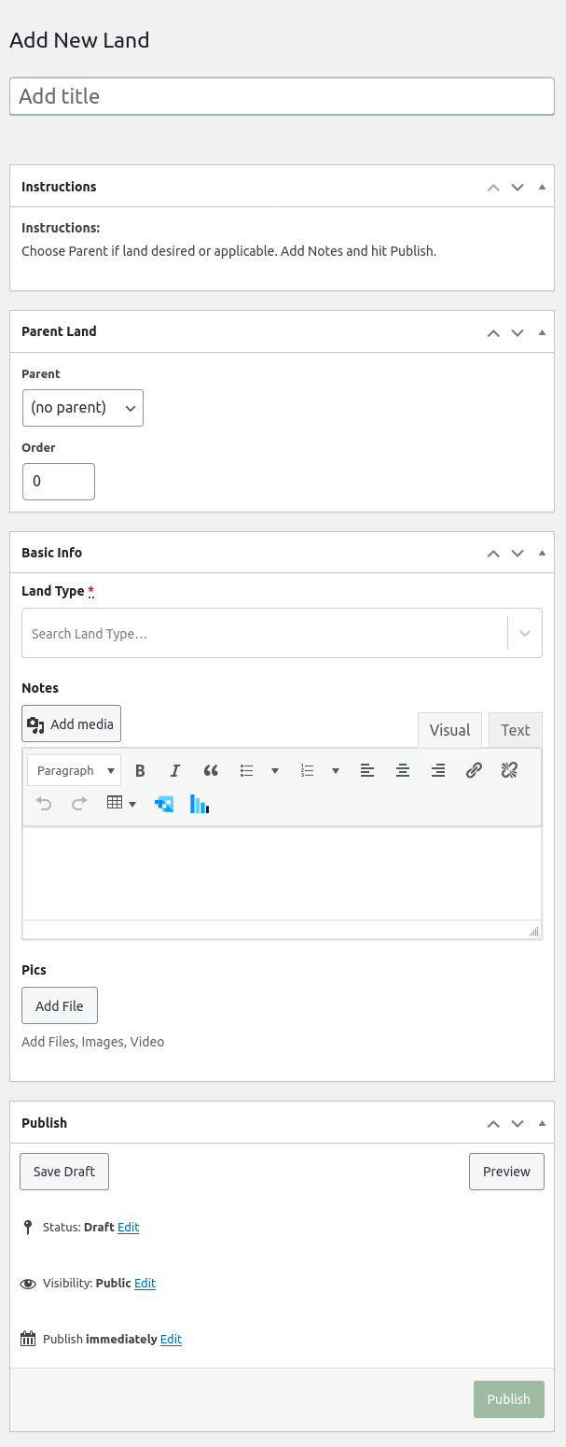The image size is (566, 1447).
Task: Collapse the Parent Land panel
Action: (x=543, y=331)
